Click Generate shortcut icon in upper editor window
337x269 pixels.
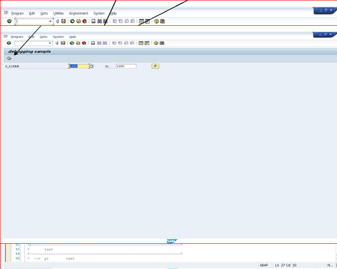147,21
